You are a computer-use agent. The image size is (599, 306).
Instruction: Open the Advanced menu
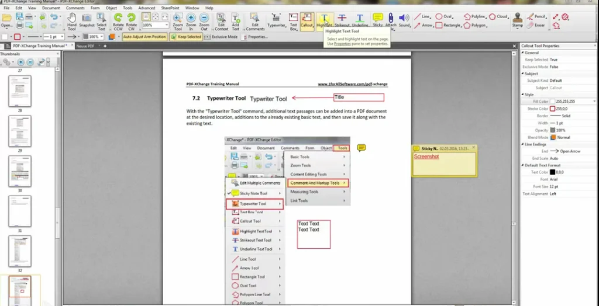pos(147,8)
